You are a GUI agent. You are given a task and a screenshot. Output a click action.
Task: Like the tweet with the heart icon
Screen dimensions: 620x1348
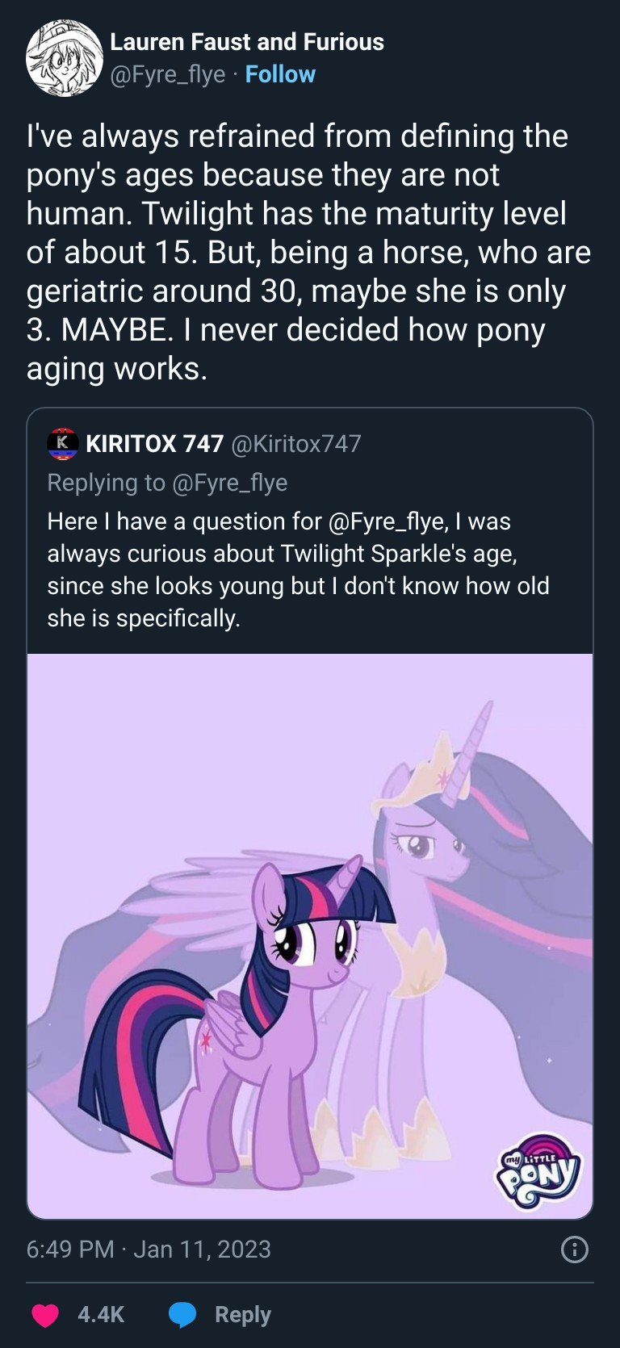tap(45, 1315)
